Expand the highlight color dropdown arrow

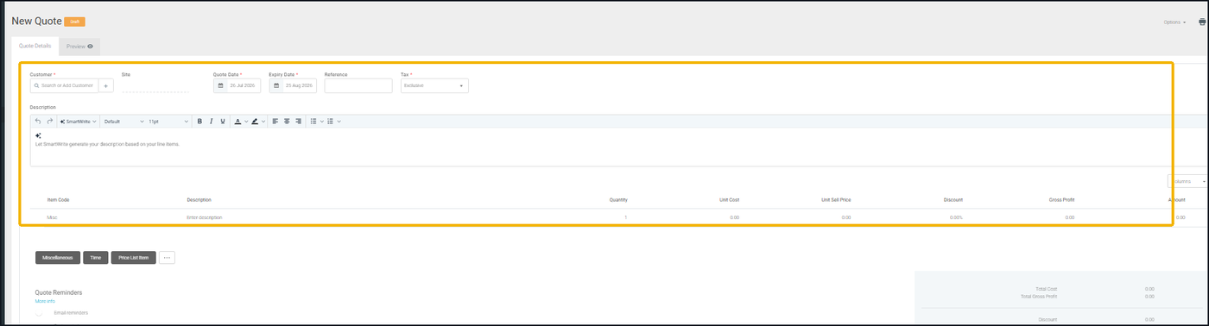point(263,122)
